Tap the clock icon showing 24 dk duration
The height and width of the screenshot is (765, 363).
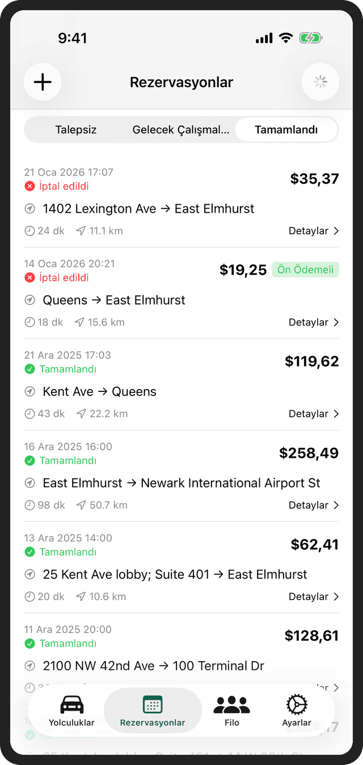coord(29,231)
